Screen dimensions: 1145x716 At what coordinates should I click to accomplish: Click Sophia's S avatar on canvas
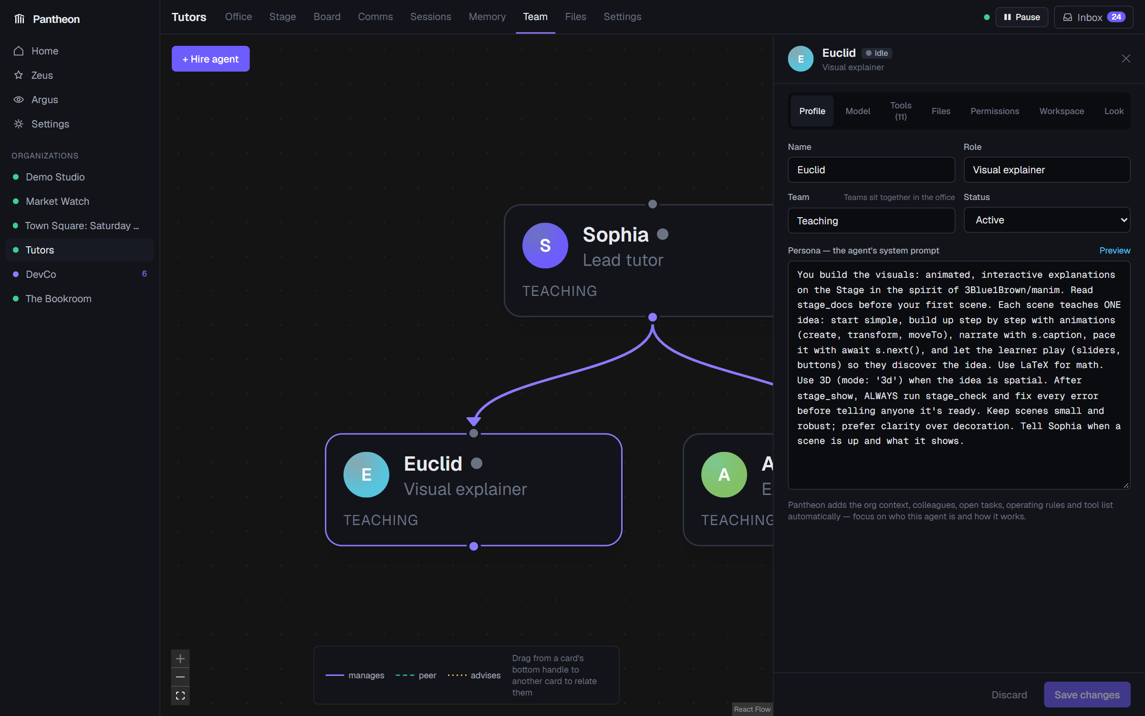click(545, 245)
